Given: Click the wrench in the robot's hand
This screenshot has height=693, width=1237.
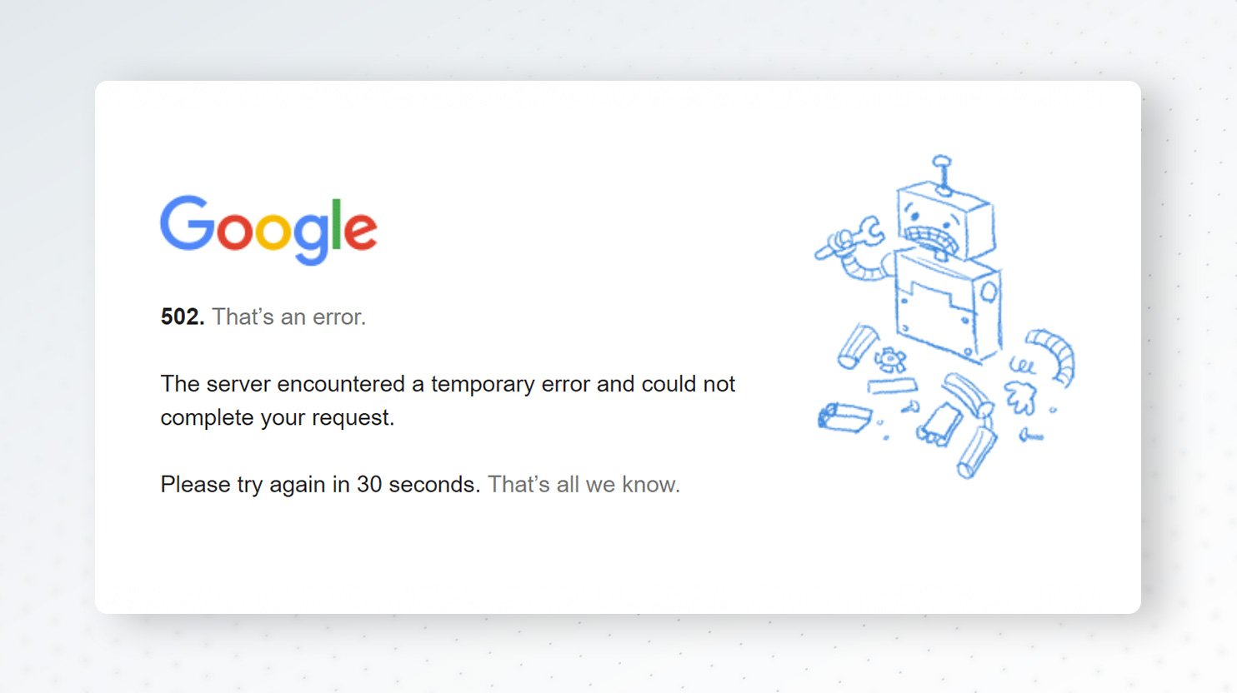Looking at the screenshot, I should coord(849,238).
